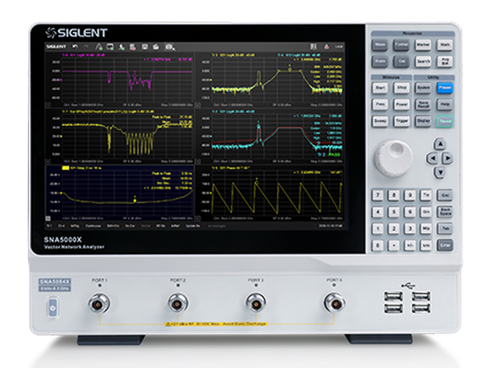The height and width of the screenshot is (368, 491).
Task: Push the numeric key 2
Action: tap(393, 229)
